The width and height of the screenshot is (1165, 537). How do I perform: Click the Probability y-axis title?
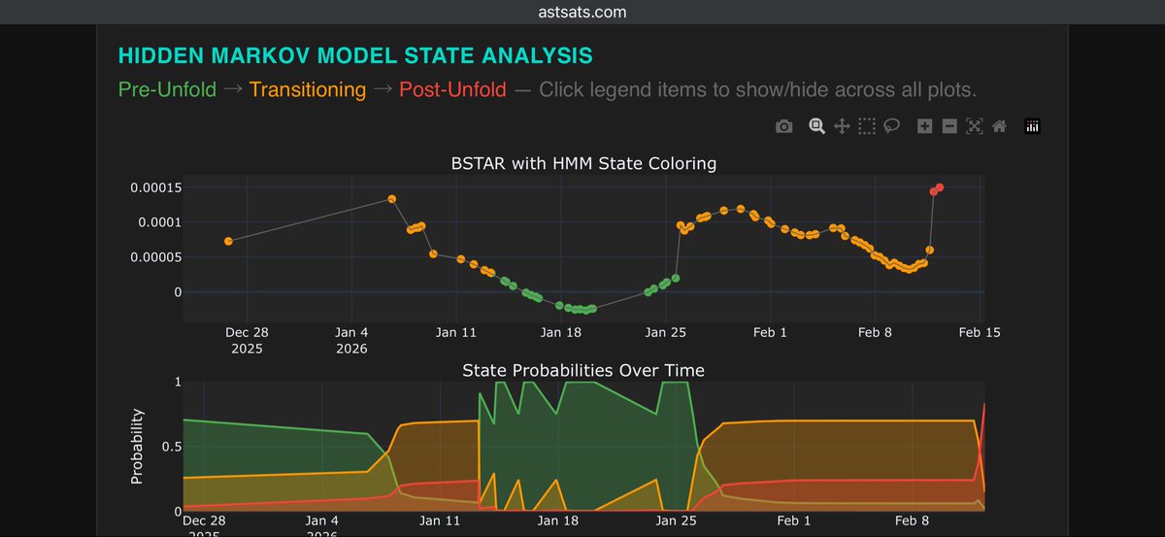(137, 447)
